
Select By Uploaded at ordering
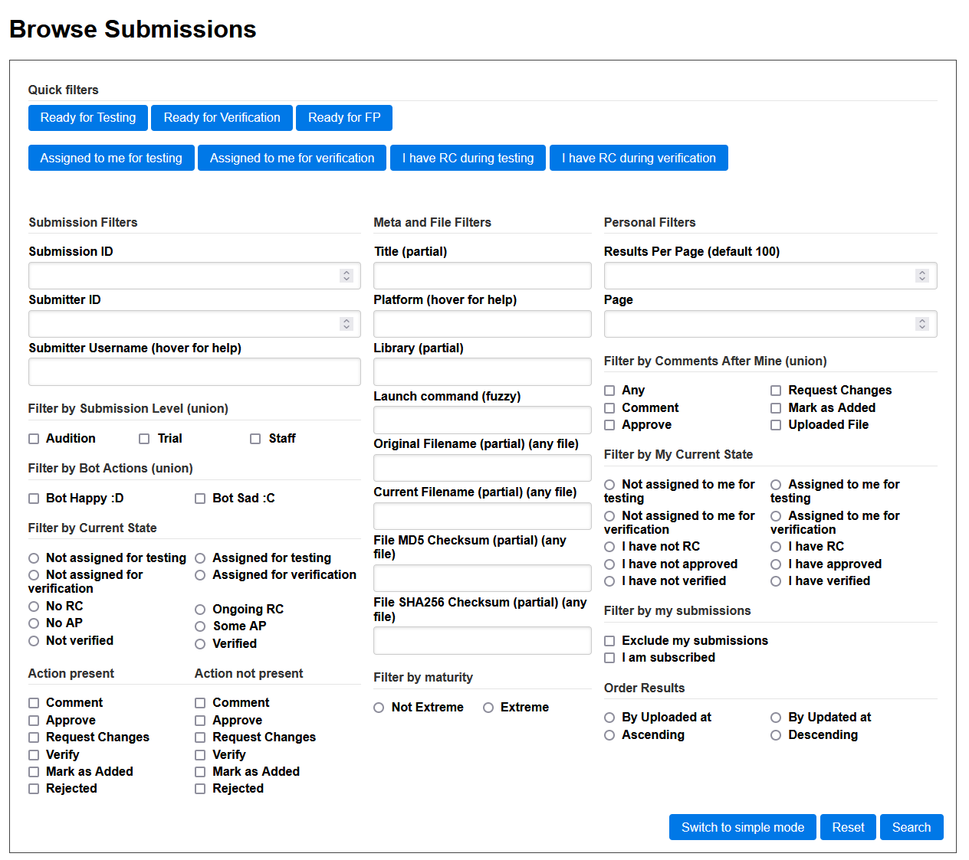click(x=609, y=718)
